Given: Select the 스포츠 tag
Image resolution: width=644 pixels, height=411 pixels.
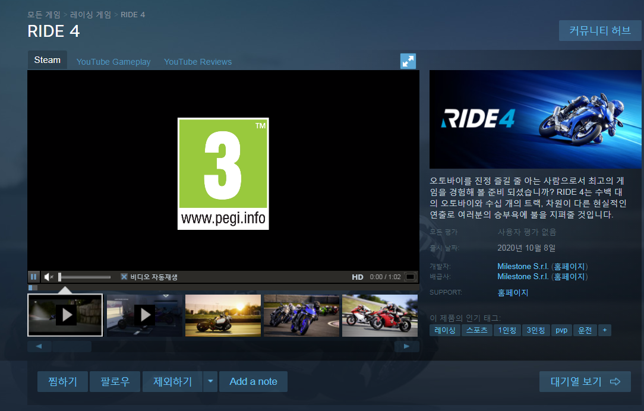Looking at the screenshot, I should (x=477, y=330).
